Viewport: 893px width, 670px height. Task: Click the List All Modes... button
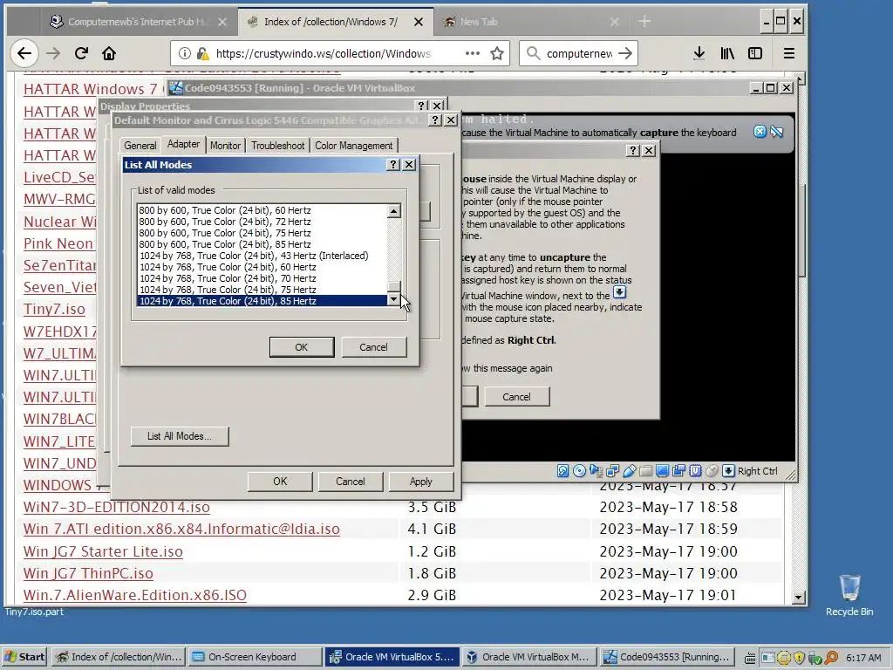tap(180, 436)
